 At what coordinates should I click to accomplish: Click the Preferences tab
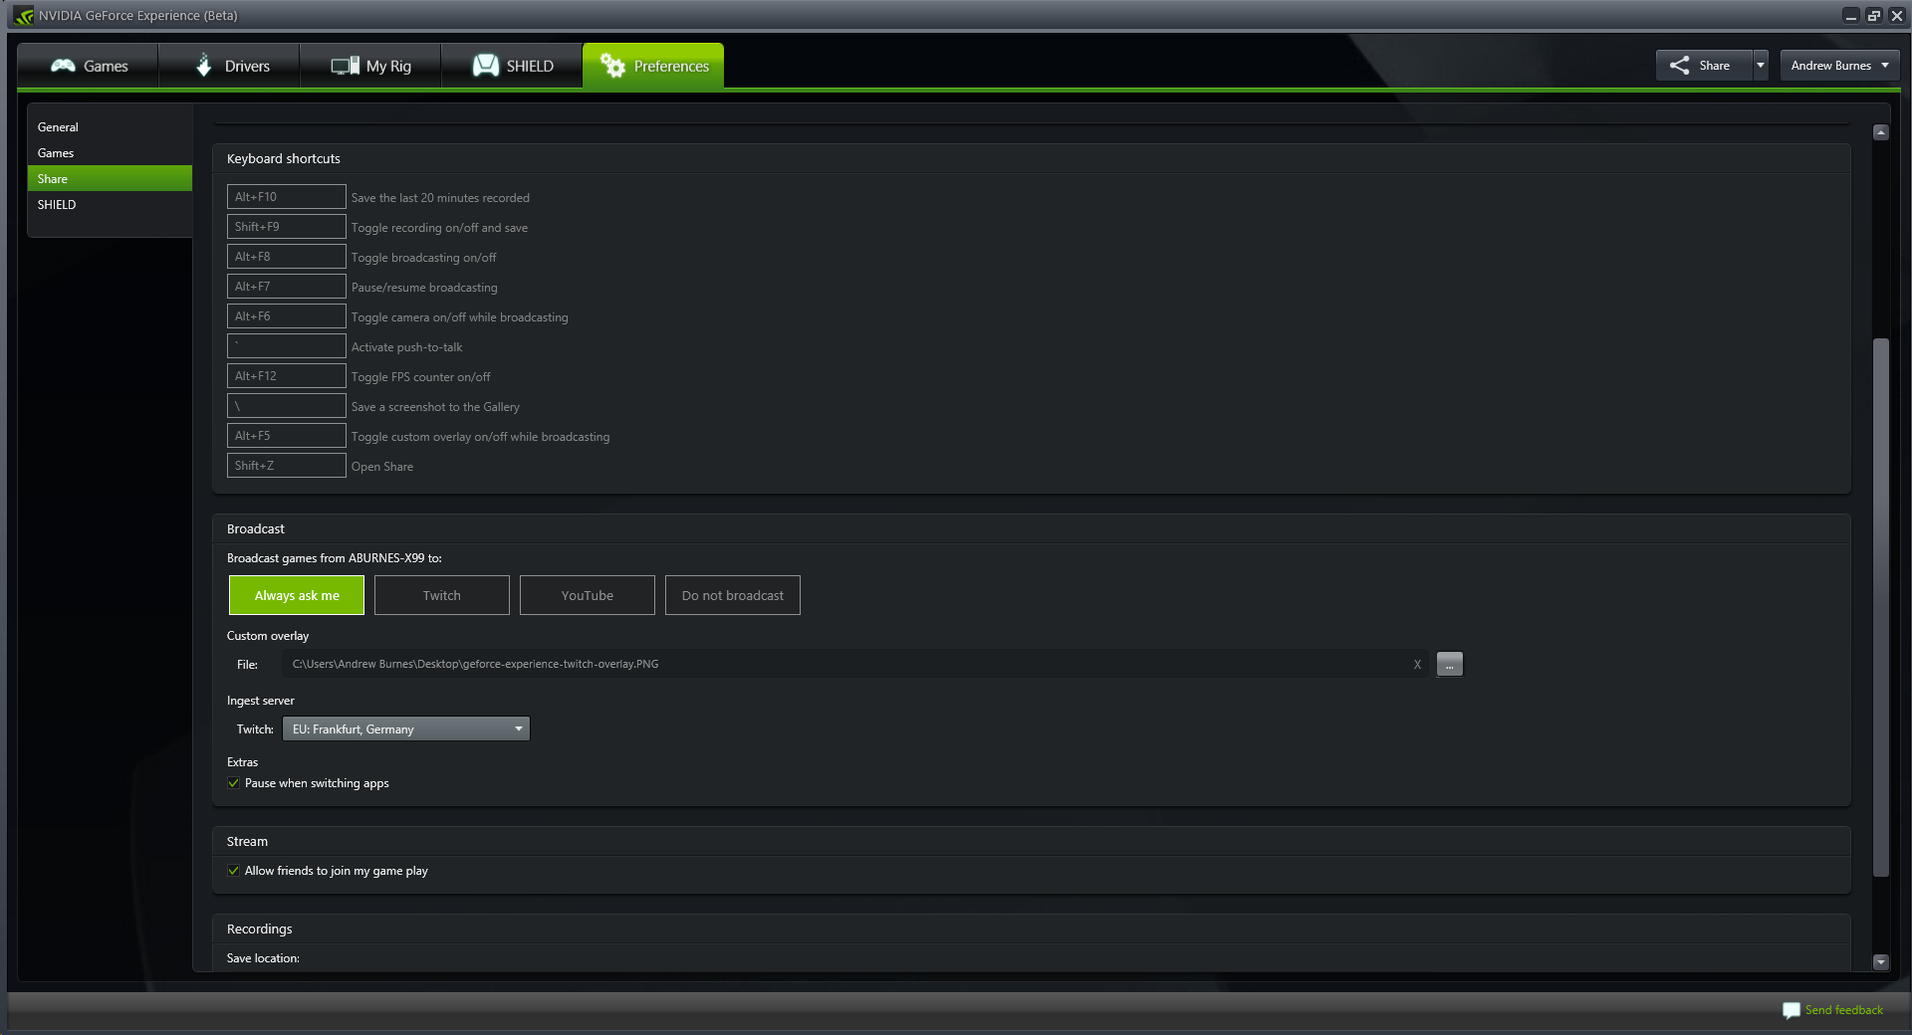(x=653, y=66)
